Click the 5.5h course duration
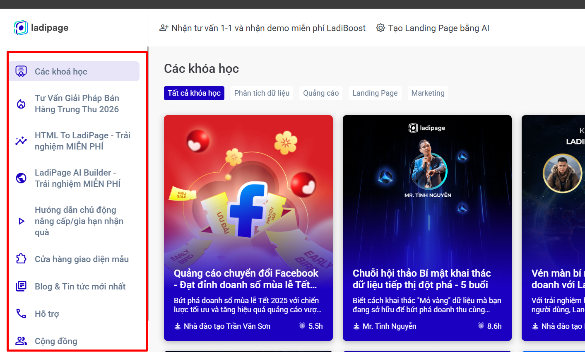Image resolution: width=585 pixels, height=352 pixels. [x=315, y=326]
